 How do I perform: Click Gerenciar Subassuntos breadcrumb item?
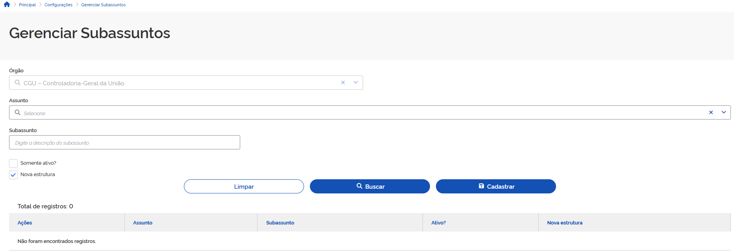click(103, 5)
